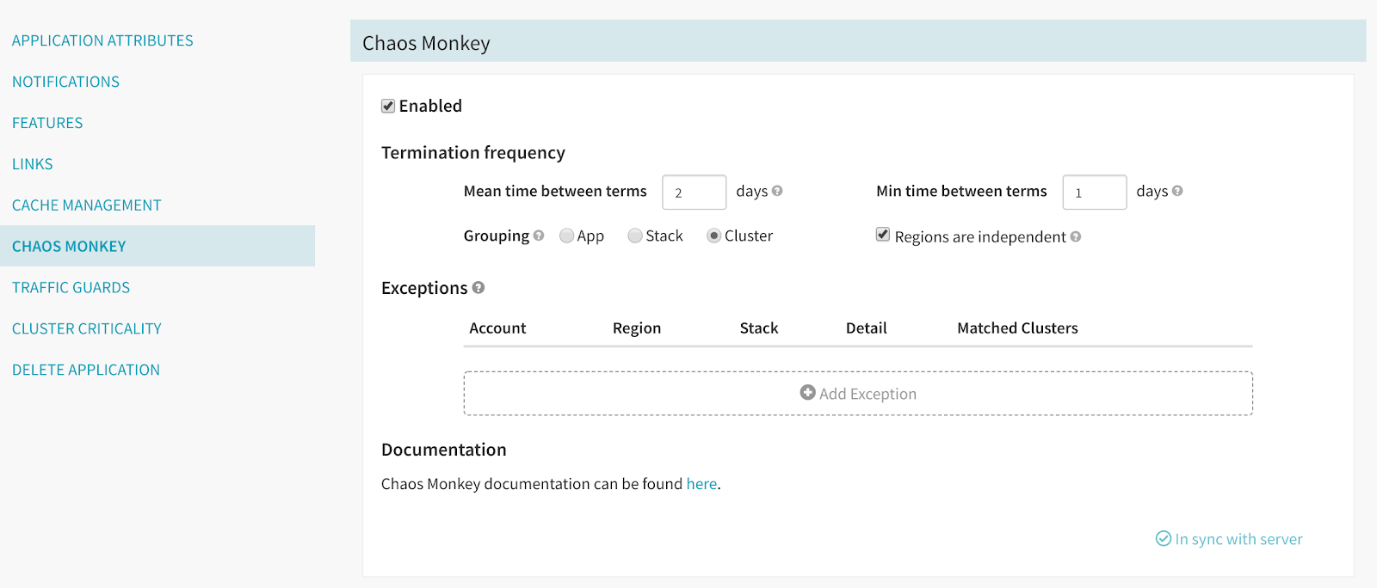Open the Notifications section

(65, 82)
